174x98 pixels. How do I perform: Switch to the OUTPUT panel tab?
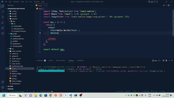point(51,60)
